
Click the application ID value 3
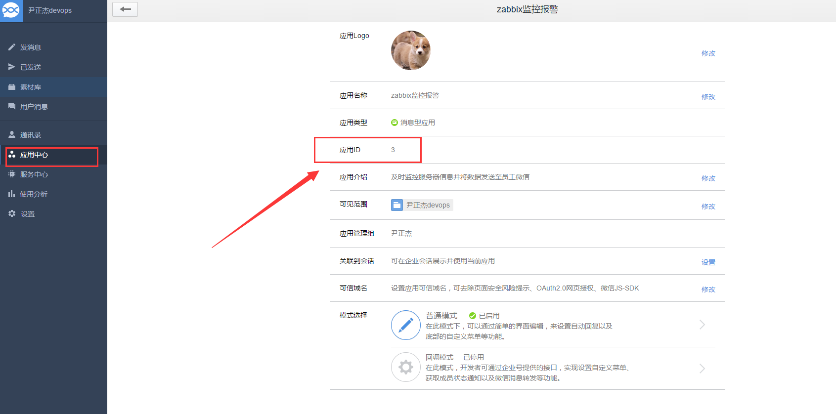coord(393,150)
